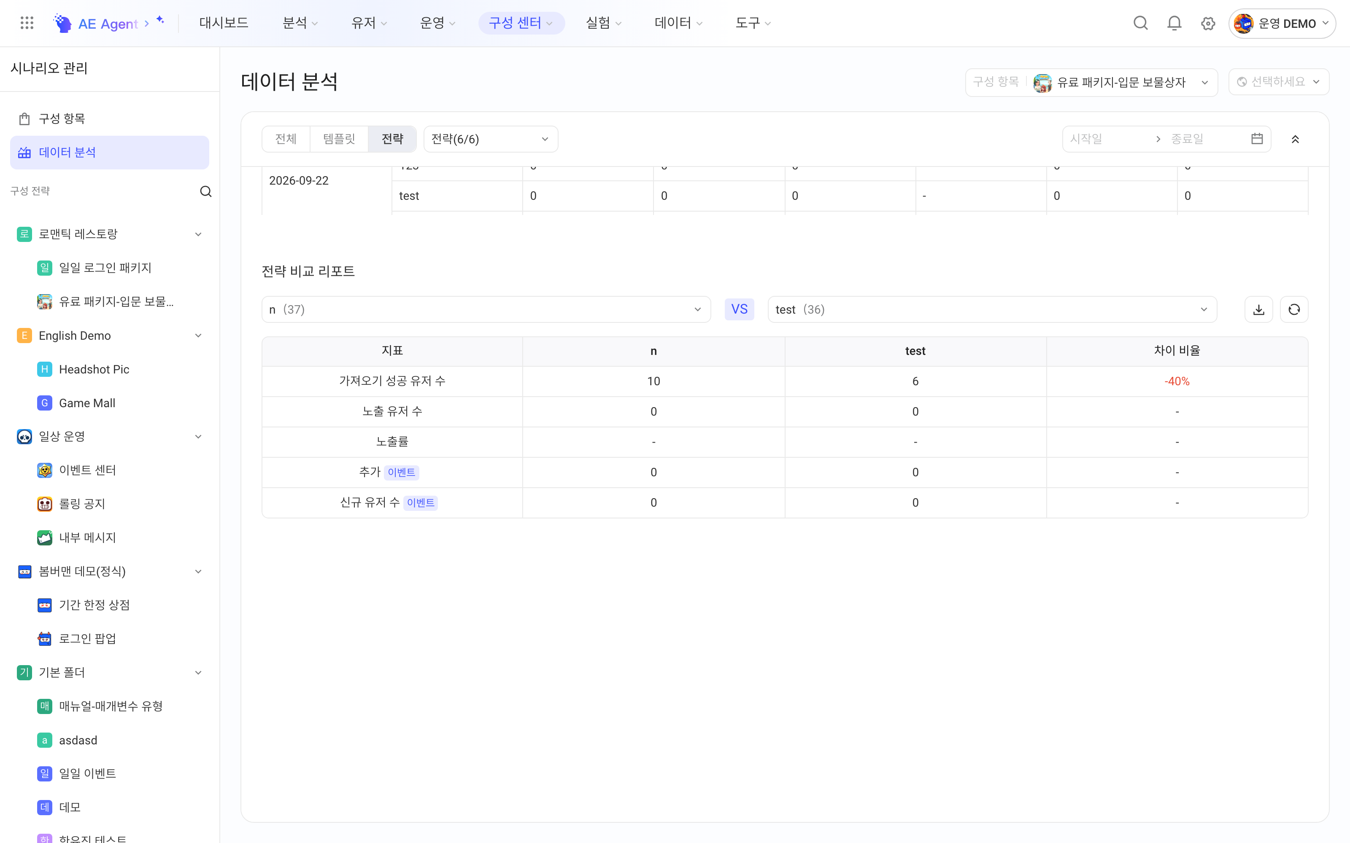
Task: Open the apps grid menu icon
Action: (27, 23)
